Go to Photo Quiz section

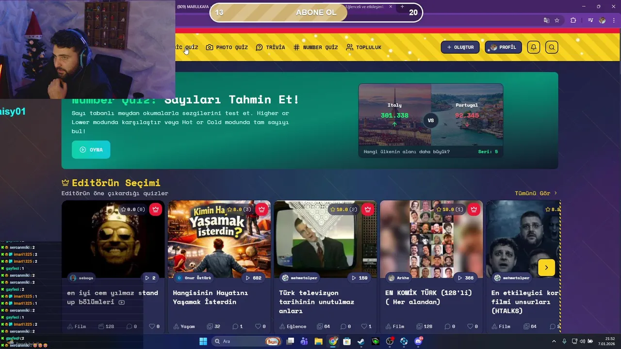[x=227, y=47]
